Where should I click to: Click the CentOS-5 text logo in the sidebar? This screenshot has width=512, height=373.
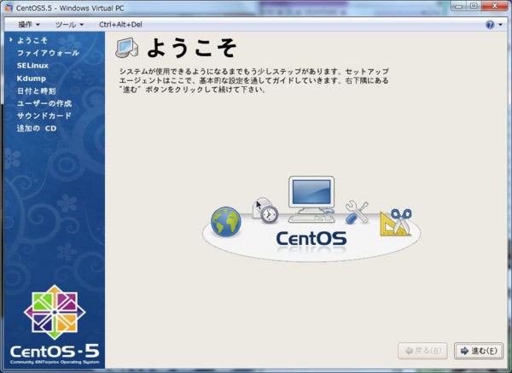click(55, 352)
